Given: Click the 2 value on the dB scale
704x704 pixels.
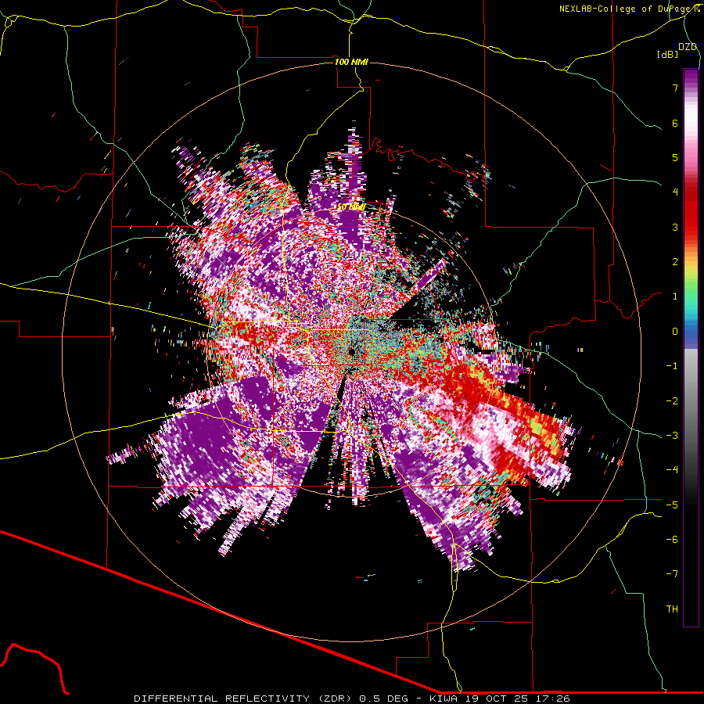Looking at the screenshot, I should pos(675,262).
